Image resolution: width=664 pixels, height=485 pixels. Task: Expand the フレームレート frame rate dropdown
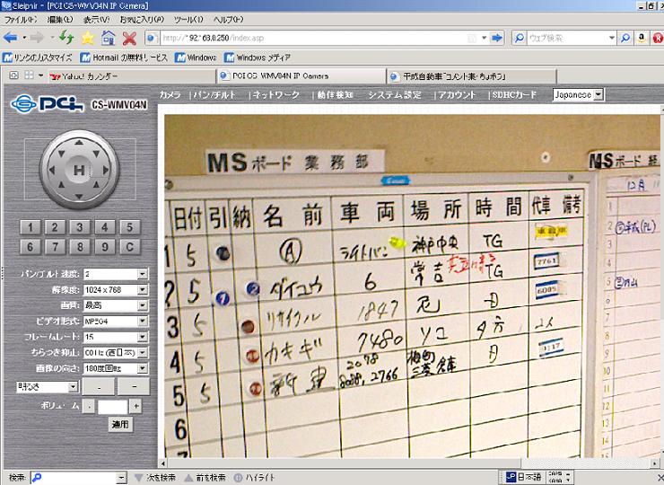(x=142, y=337)
